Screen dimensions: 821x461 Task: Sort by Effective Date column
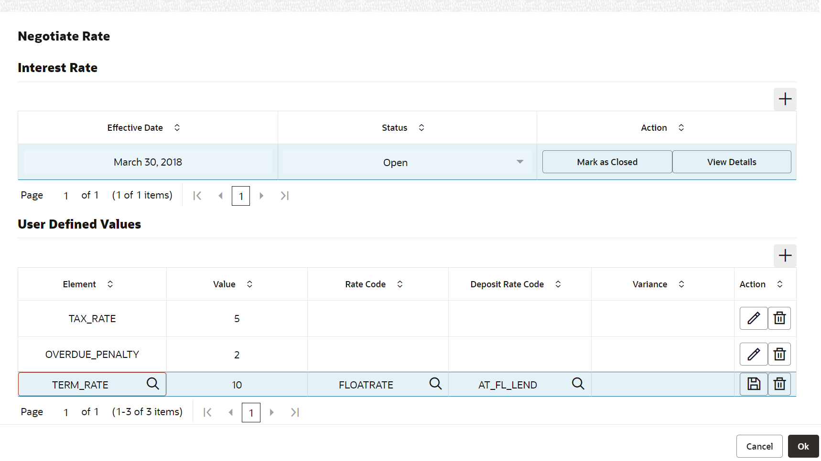coord(177,128)
